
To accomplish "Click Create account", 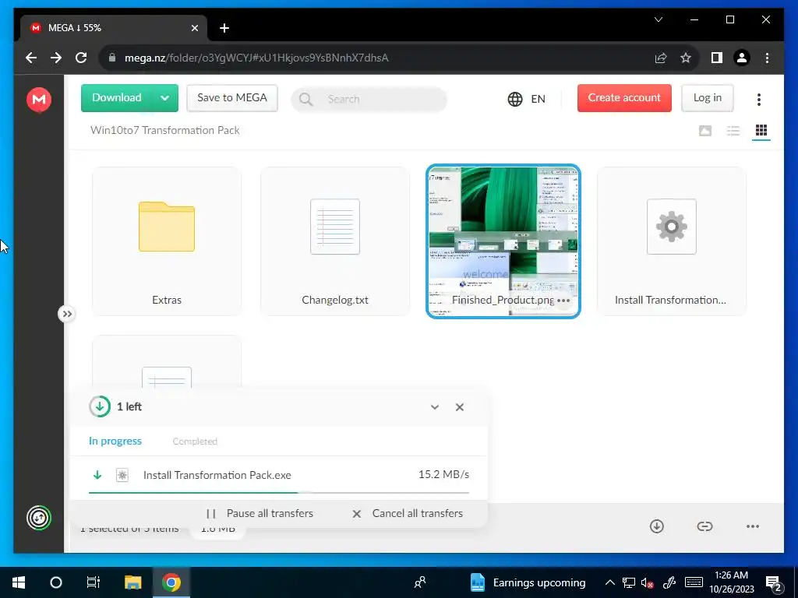I will (624, 97).
